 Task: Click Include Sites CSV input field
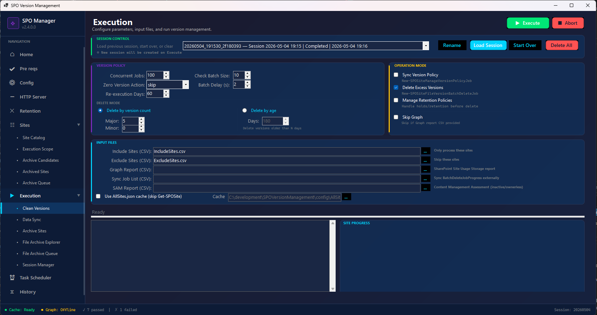tap(286, 151)
